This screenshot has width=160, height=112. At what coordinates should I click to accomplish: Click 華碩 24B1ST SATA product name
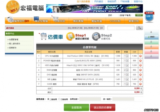[x=88, y=75]
